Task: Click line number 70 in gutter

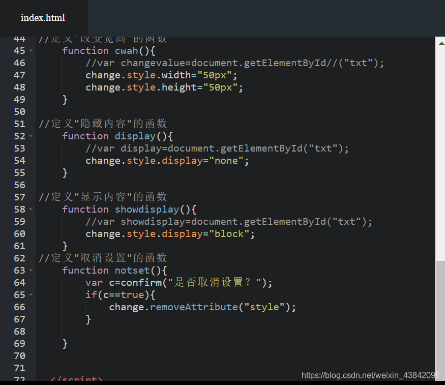Action: [19, 356]
